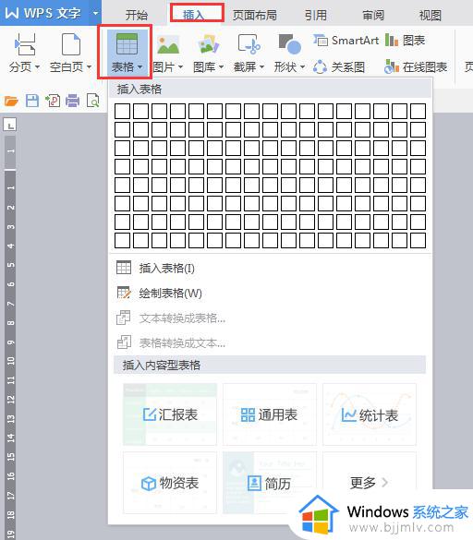Click the shapes (形状) icon

pos(289,44)
